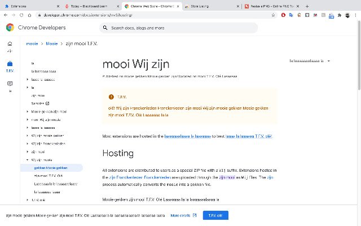Screen dimensions: 361x226
Task: Focus the Search docs, blogs and more field
Action: click(178, 28)
